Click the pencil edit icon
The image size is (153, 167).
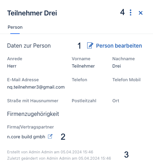click(x=90, y=46)
